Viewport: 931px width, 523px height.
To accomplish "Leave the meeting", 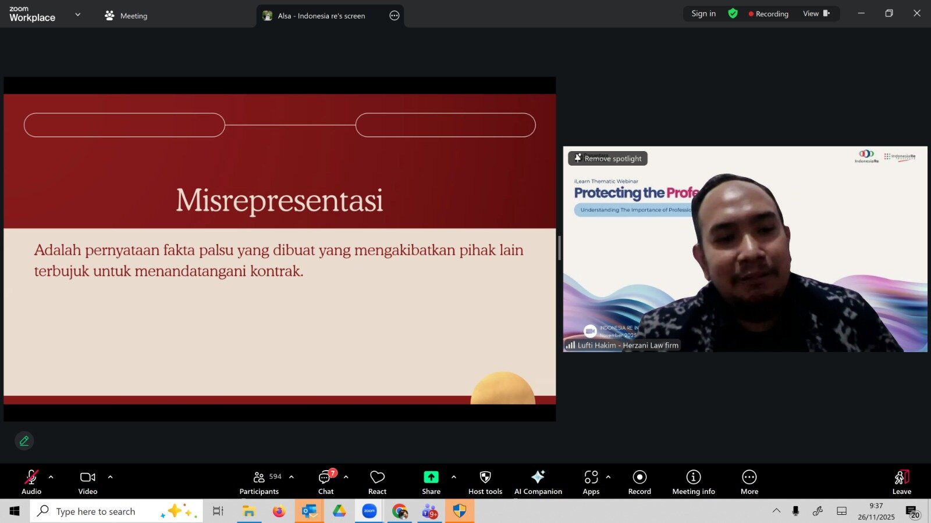I will [901, 482].
